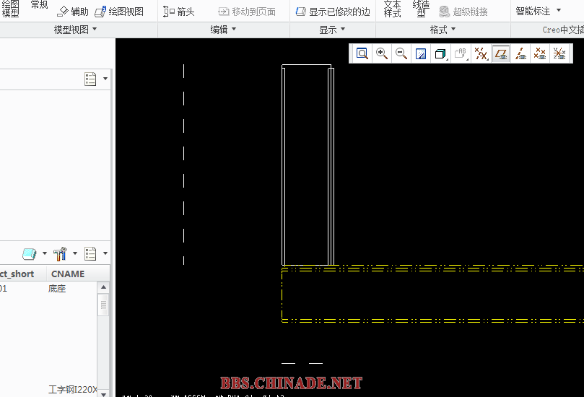
Task: Click the 超级链接 hyperlink button
Action: [x=463, y=12]
